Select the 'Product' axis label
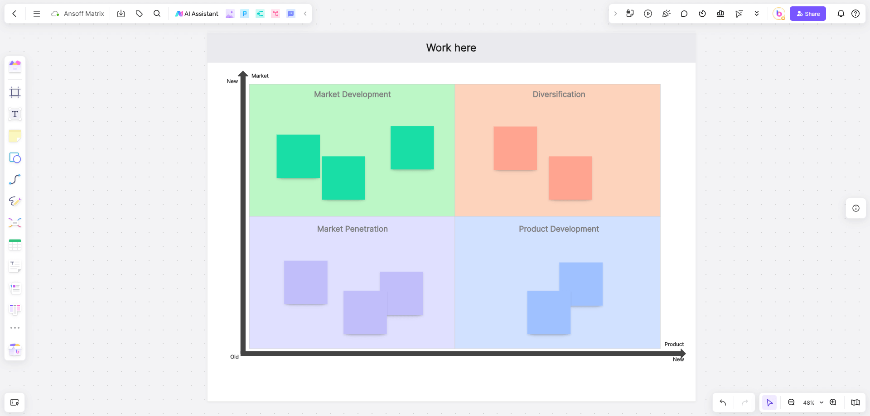The height and width of the screenshot is (416, 870). (x=674, y=344)
